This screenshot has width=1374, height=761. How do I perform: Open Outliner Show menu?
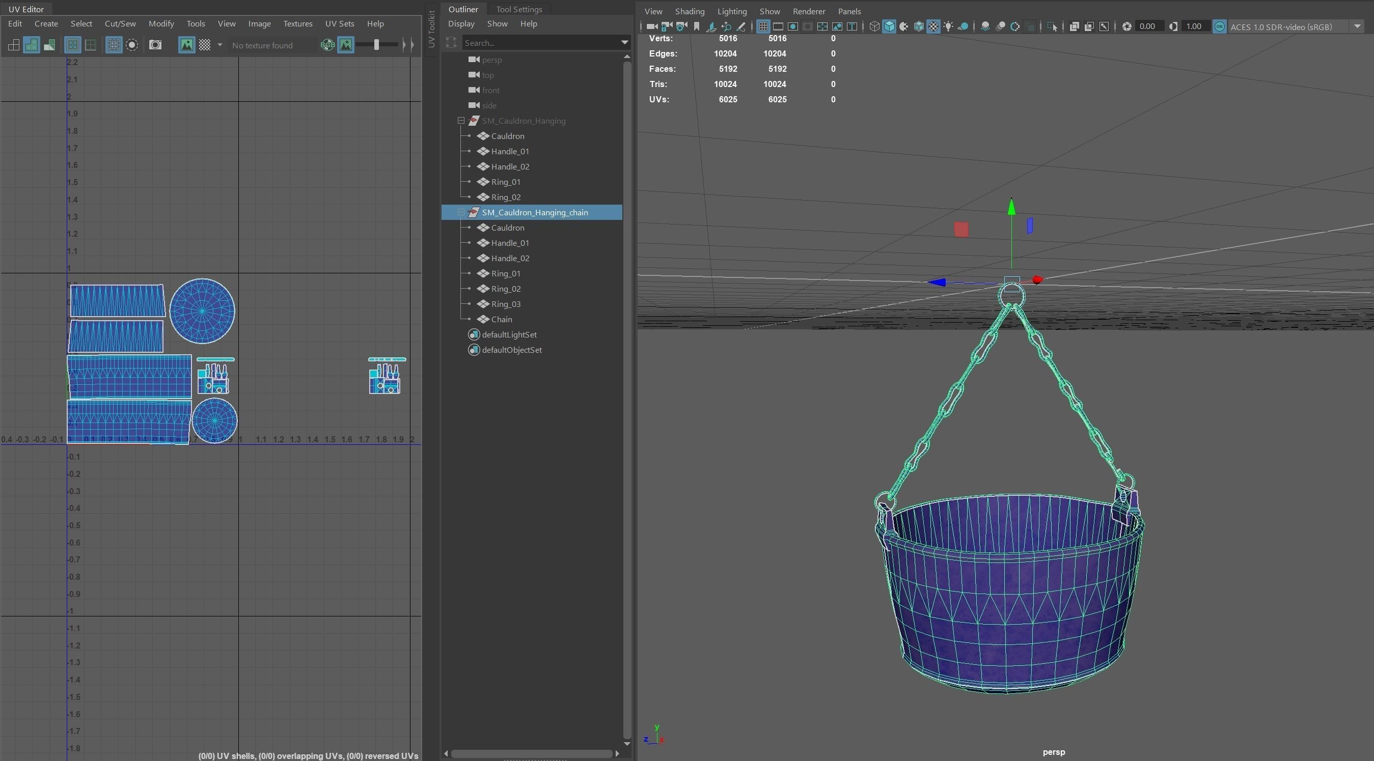coord(497,23)
